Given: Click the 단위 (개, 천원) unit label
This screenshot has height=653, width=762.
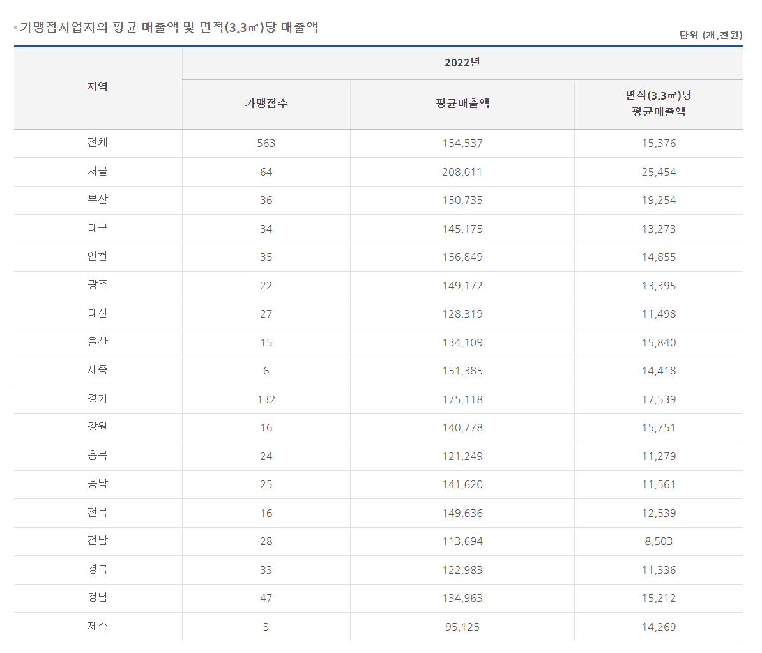Looking at the screenshot, I should tap(710, 35).
